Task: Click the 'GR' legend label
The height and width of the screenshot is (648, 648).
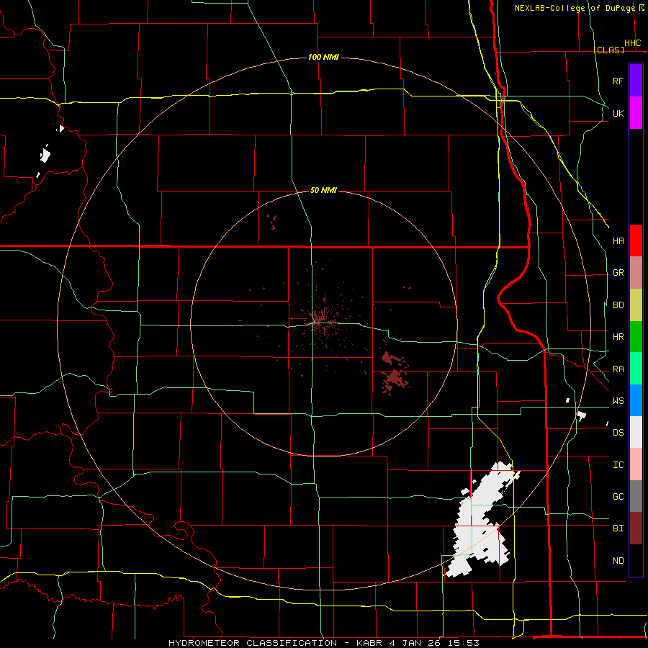Action: pyautogui.click(x=618, y=273)
